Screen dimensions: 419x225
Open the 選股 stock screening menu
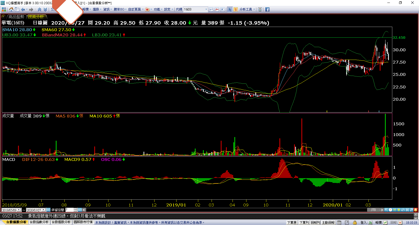97,9
